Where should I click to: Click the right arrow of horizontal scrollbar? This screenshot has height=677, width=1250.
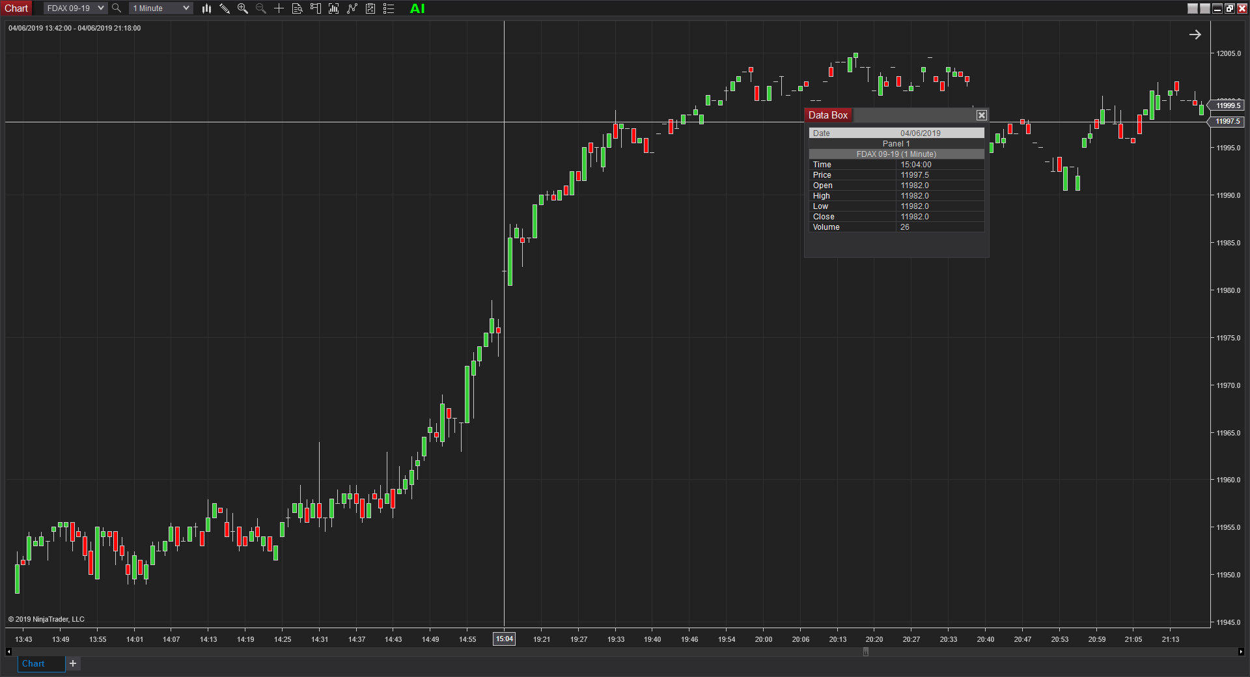tap(1241, 652)
